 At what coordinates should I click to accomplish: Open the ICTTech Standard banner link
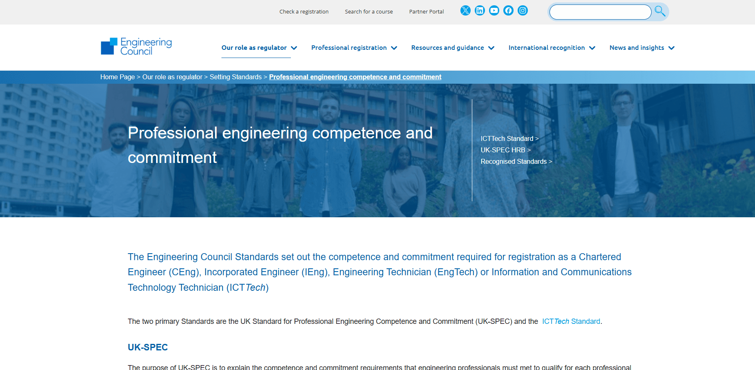(x=509, y=138)
